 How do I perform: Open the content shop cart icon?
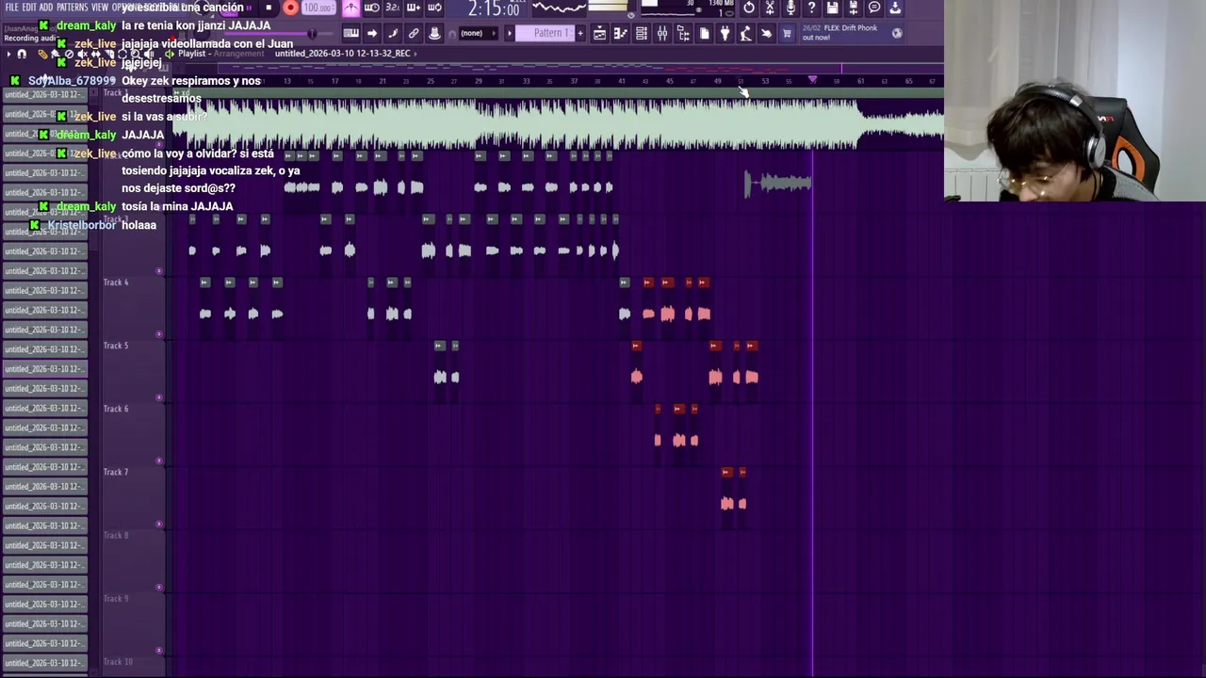787,34
